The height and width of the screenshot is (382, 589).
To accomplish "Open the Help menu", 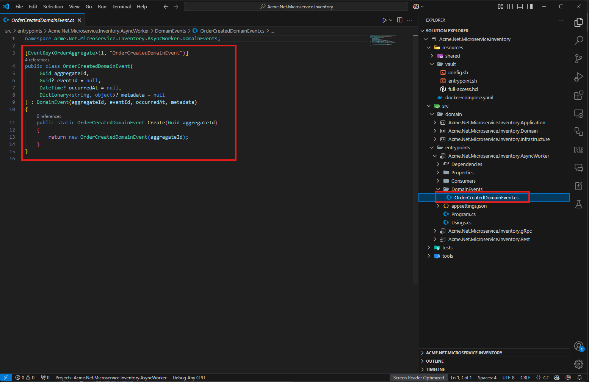I will tap(142, 6).
